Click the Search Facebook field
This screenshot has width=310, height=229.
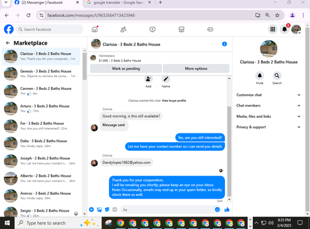(50, 29)
